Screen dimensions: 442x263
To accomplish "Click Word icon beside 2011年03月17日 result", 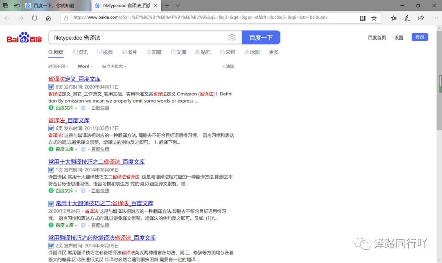I will click(x=51, y=128).
